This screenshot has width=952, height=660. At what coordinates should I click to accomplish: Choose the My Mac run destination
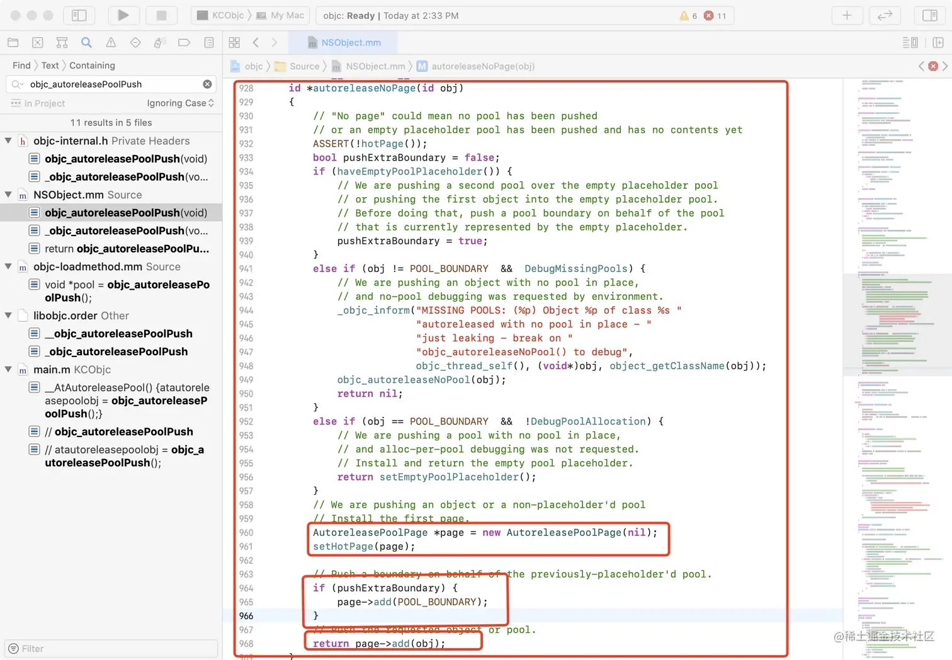coord(280,15)
